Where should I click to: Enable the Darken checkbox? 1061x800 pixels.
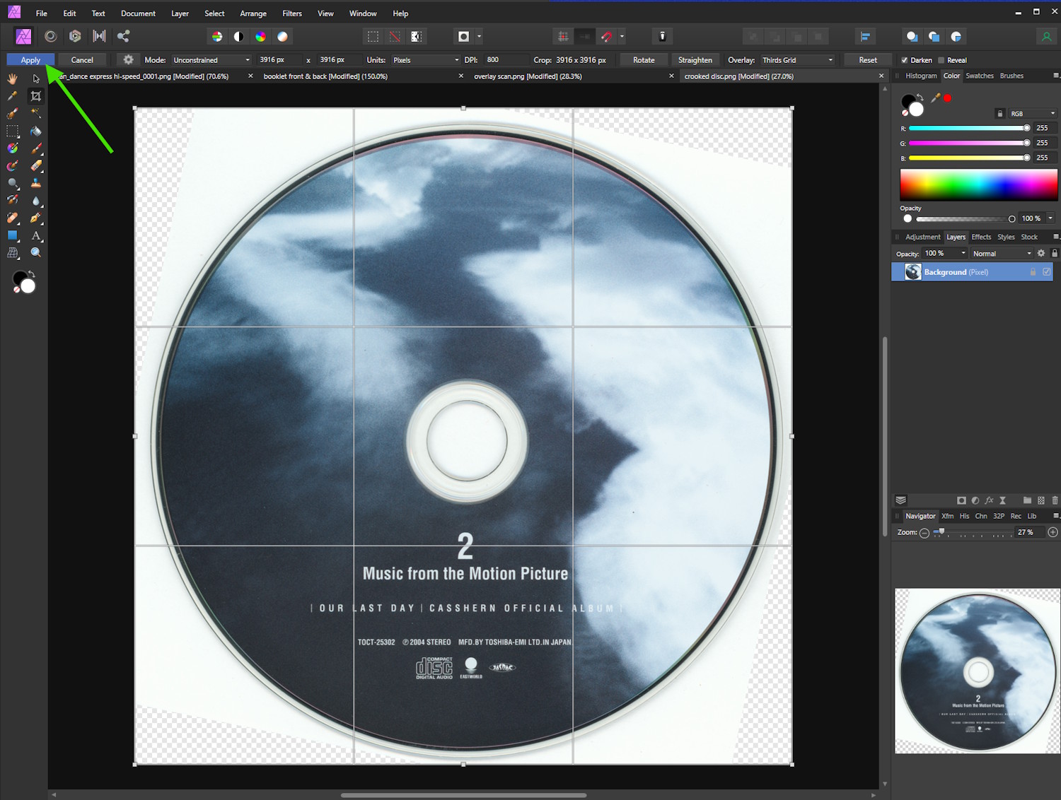[x=904, y=60]
